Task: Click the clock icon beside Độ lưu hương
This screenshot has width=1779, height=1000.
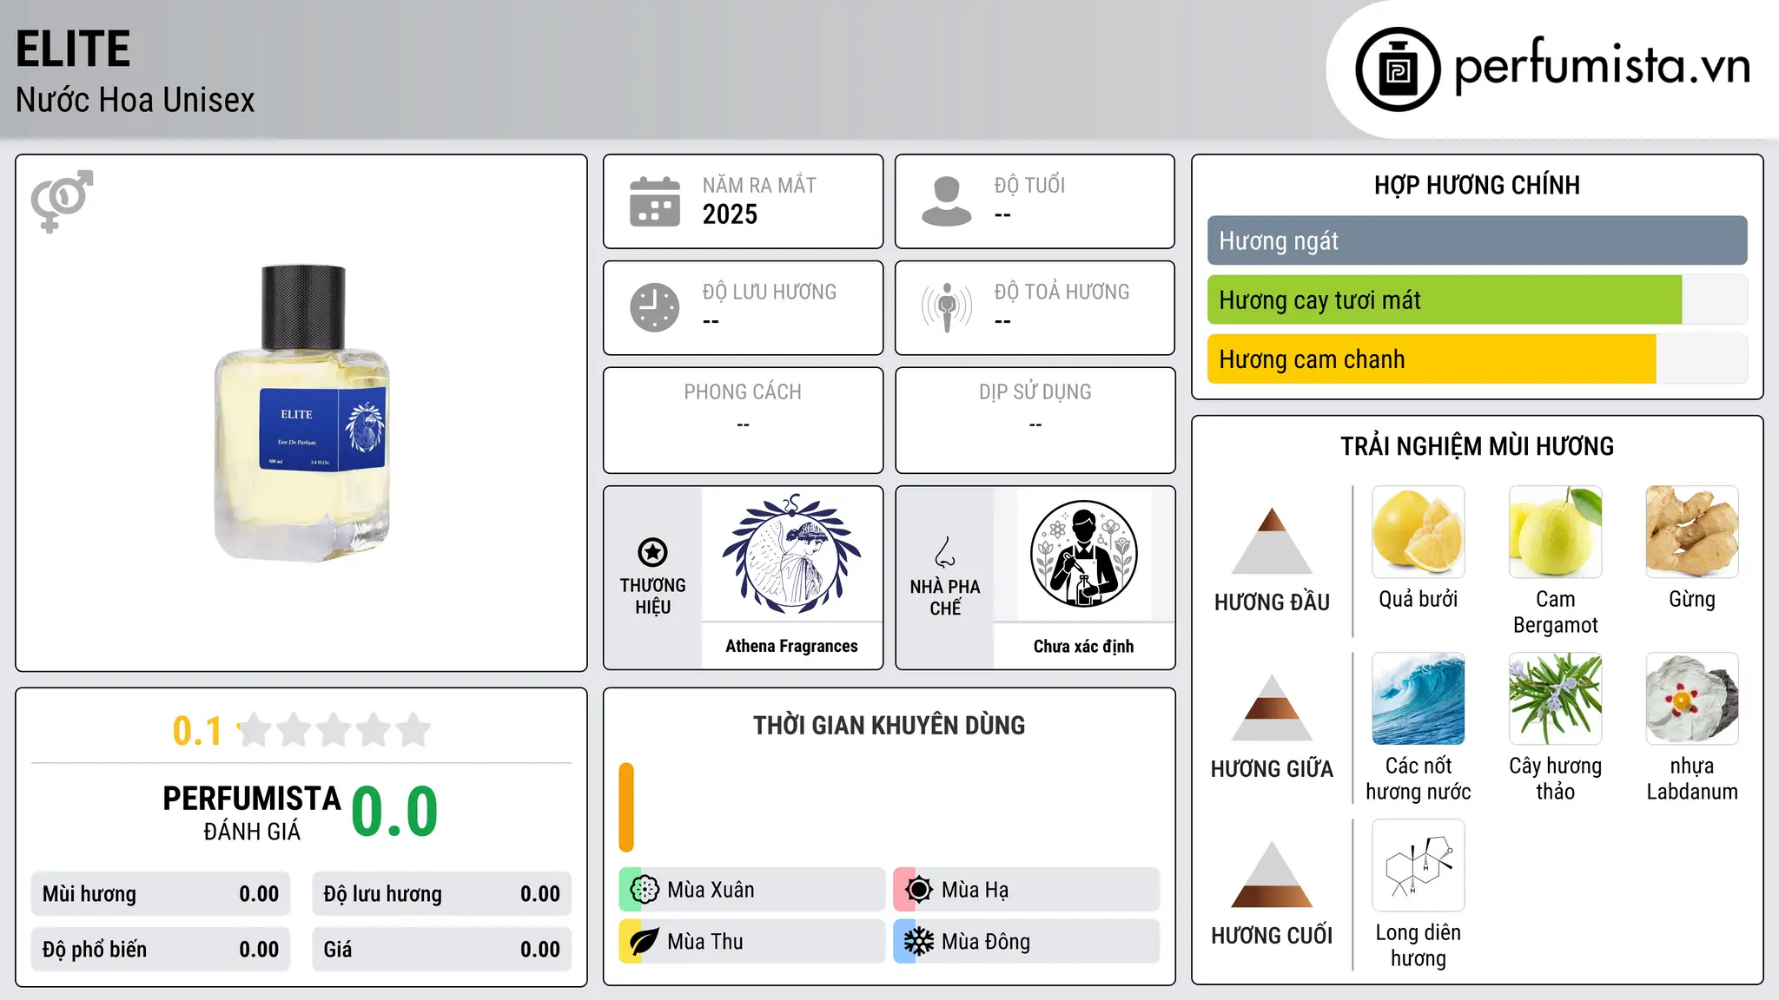Action: 655,307
